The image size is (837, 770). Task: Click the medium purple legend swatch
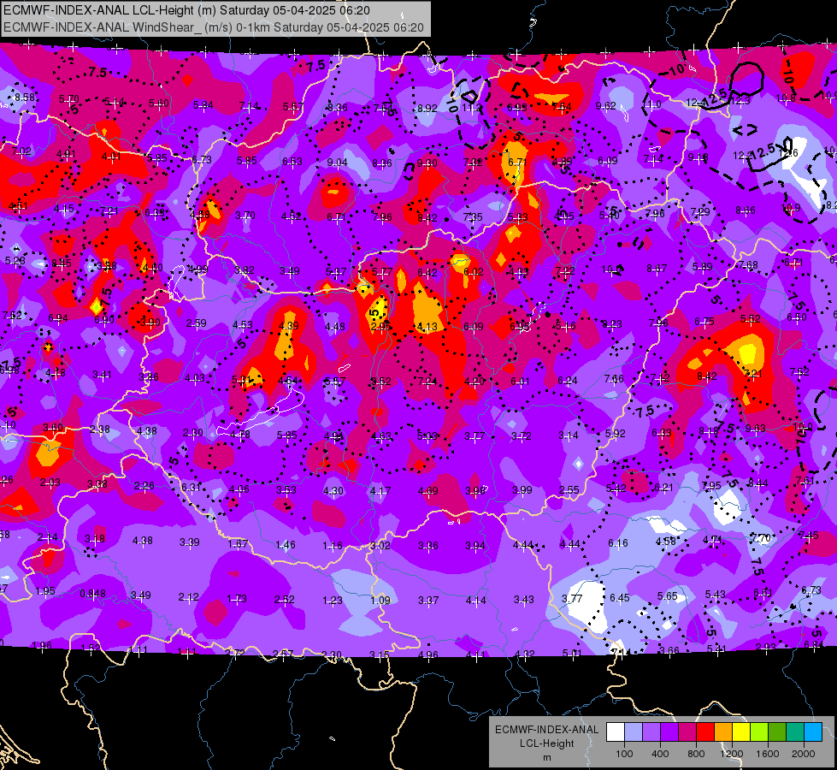(x=651, y=732)
